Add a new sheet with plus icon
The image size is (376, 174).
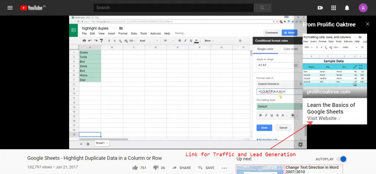(81, 144)
